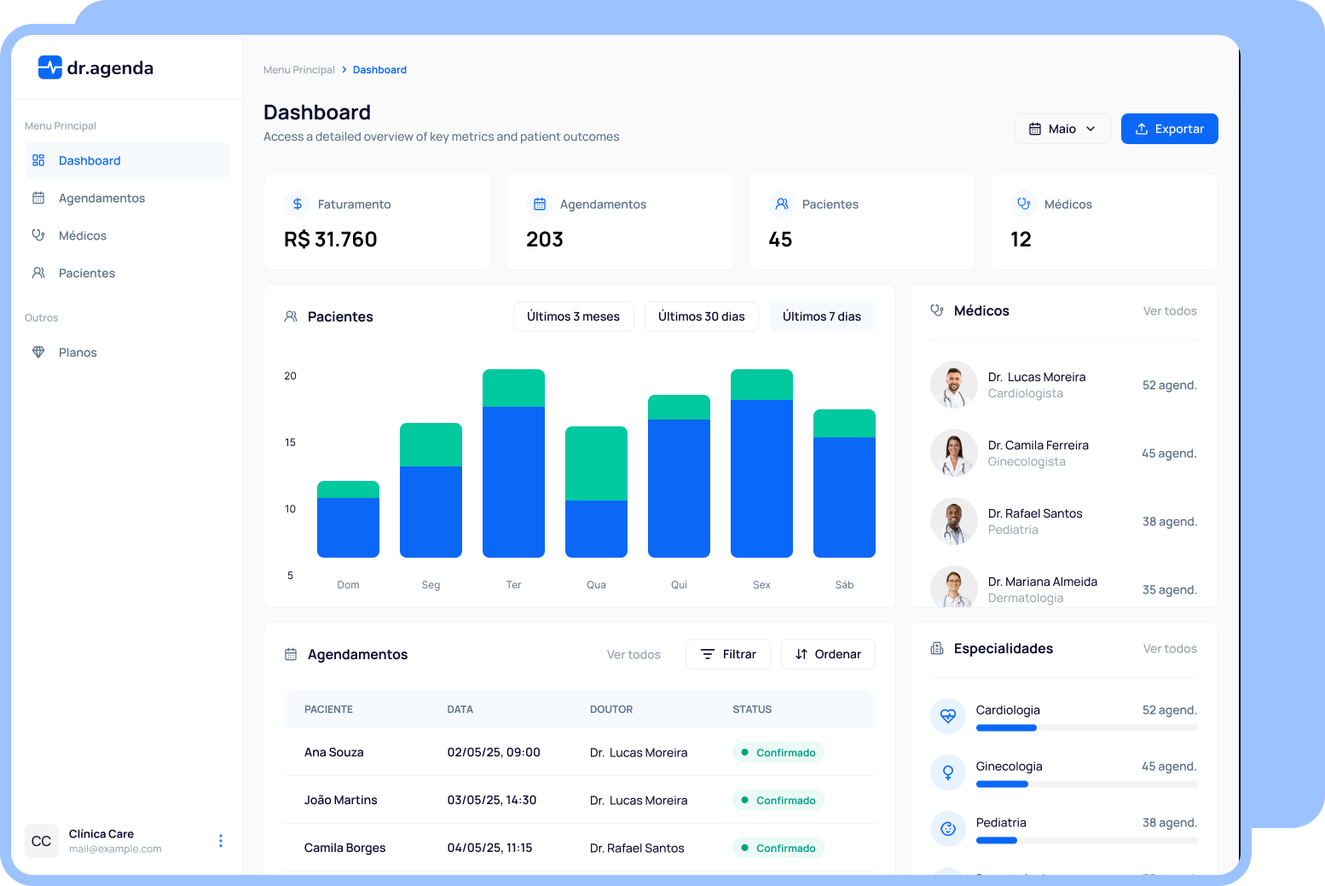Screen dimensions: 1325x886
Task: Open the Filtrar filter options
Action: (728, 654)
